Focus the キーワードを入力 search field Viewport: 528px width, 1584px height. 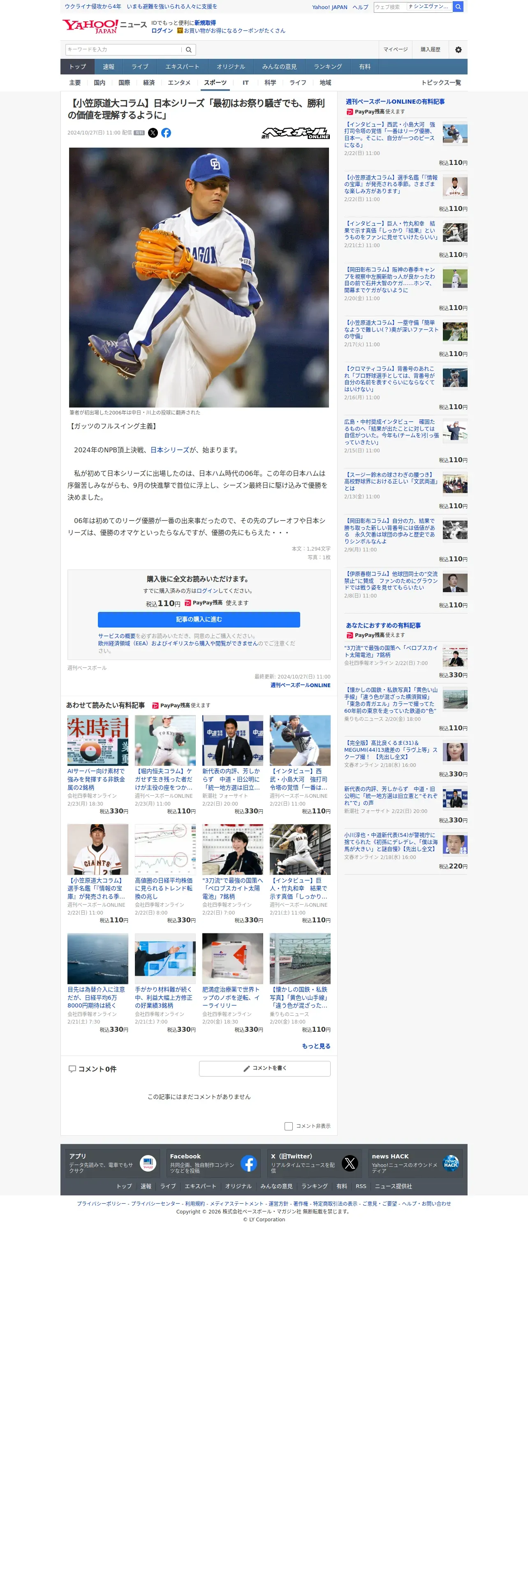(123, 50)
